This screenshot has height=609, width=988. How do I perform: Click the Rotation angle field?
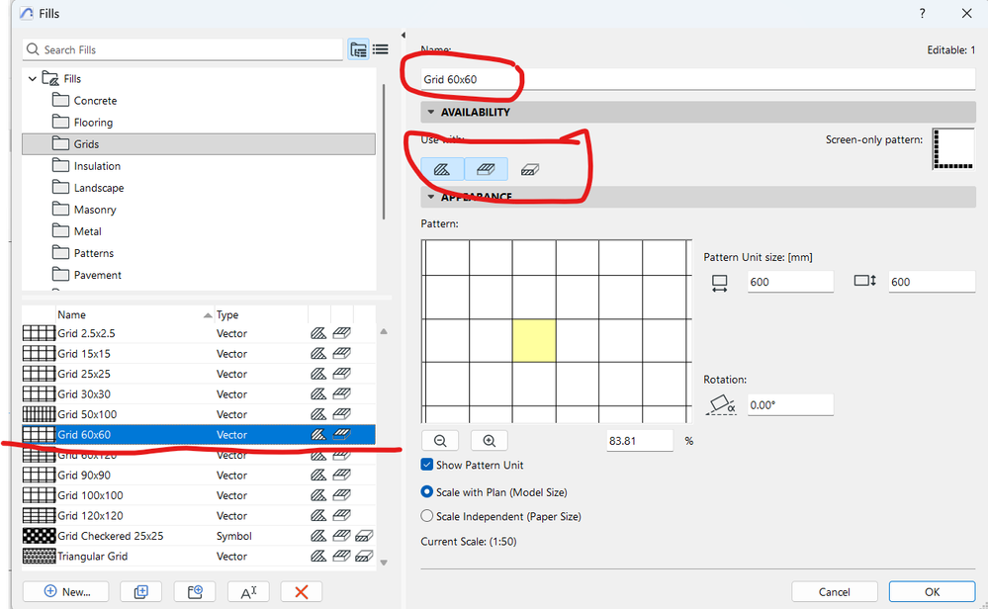tap(790, 405)
